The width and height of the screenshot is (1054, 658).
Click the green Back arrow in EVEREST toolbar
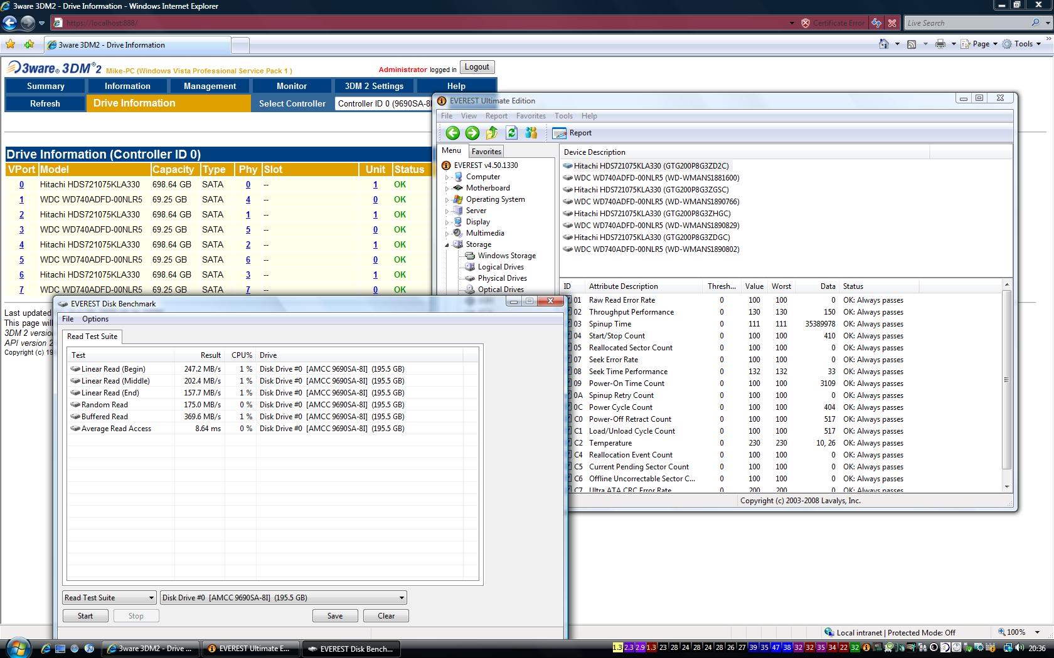452,133
